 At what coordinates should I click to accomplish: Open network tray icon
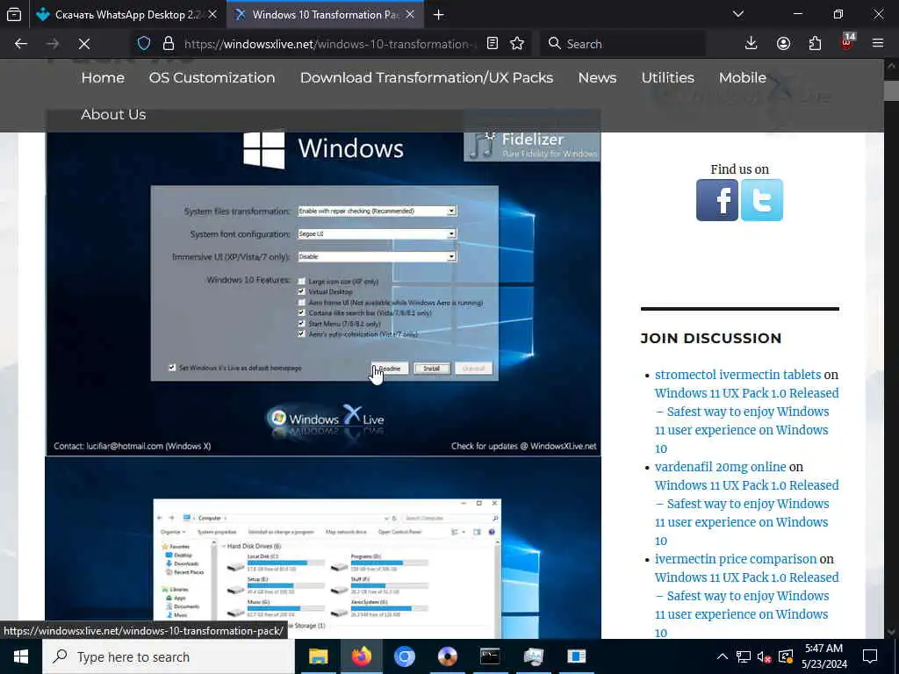(744, 656)
